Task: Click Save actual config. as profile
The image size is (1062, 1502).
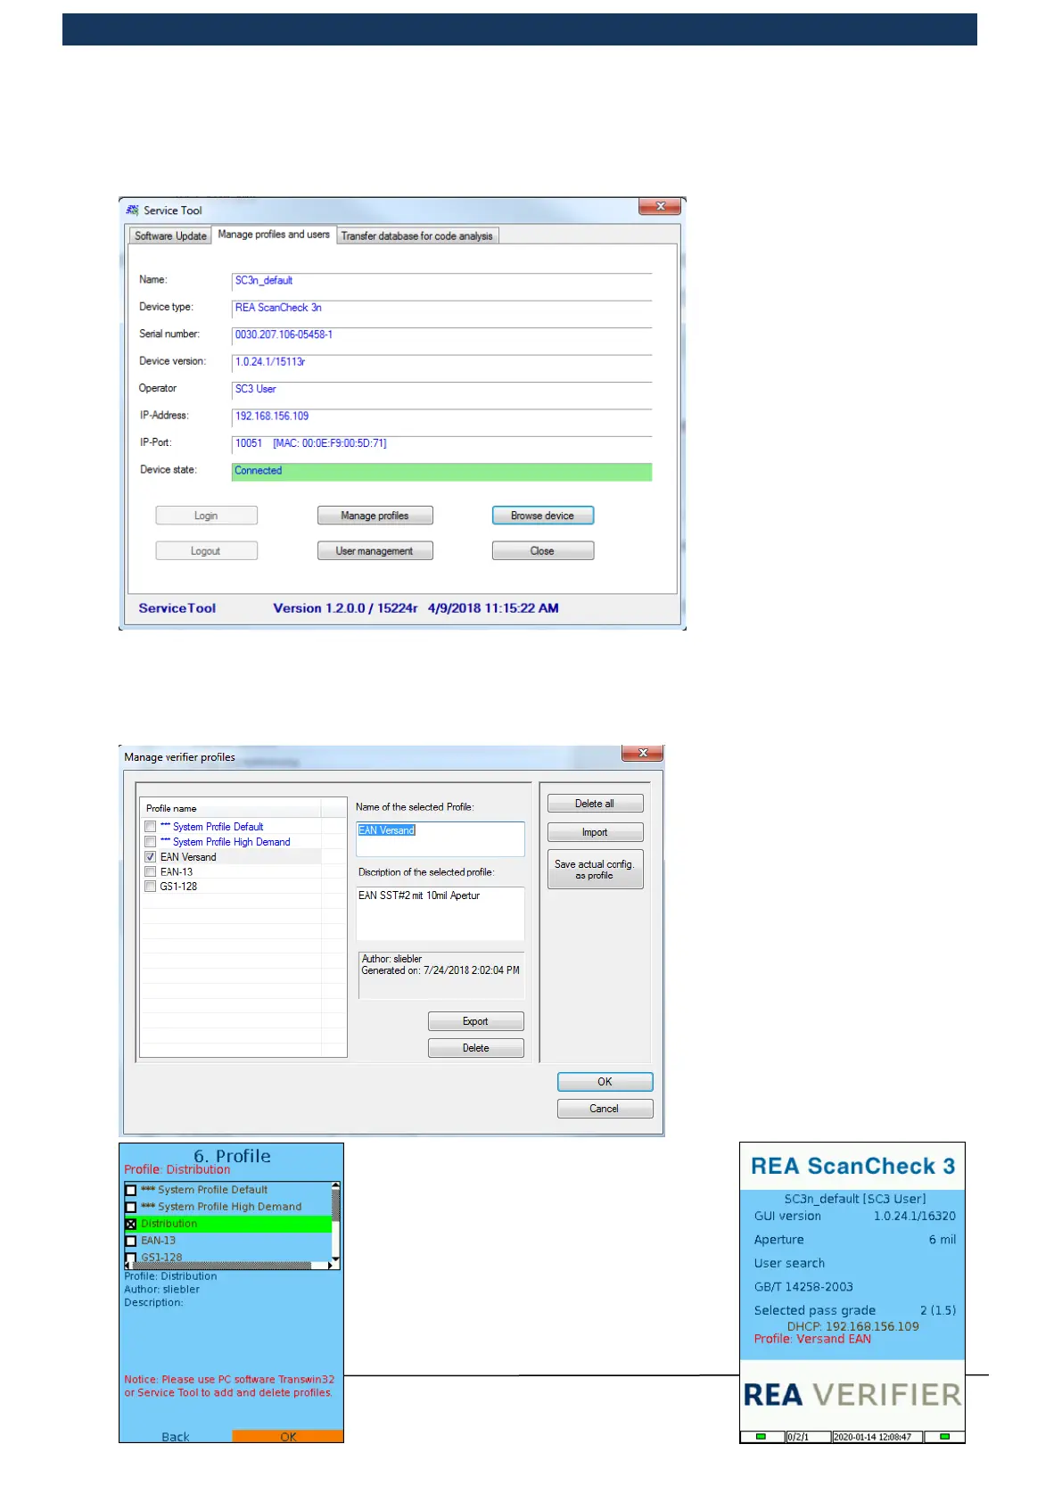Action: (595, 870)
